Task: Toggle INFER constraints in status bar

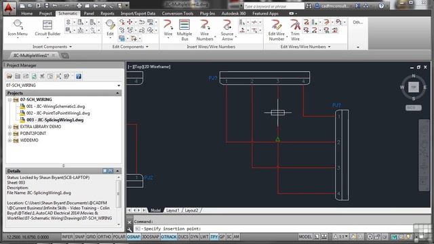Action: [67, 237]
